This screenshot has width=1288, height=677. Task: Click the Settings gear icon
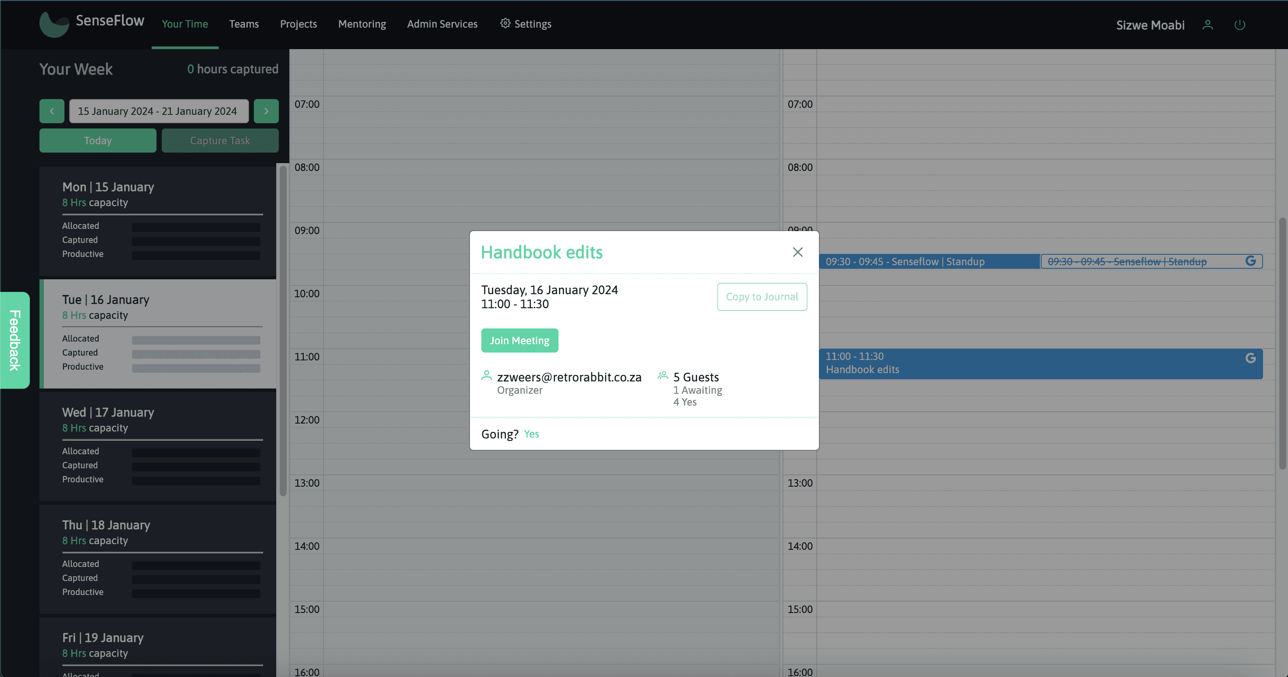coord(505,24)
